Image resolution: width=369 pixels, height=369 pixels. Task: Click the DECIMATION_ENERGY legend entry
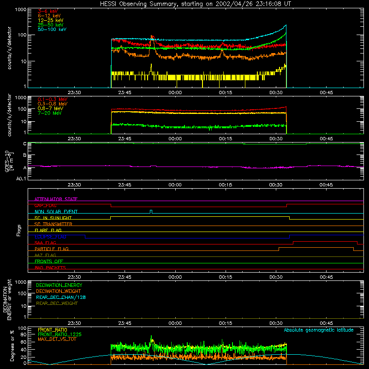pyautogui.click(x=59, y=285)
